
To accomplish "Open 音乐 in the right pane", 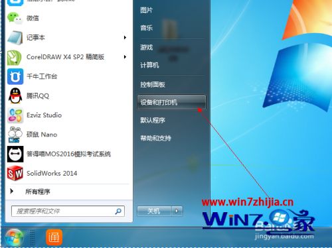I will pos(146,28).
